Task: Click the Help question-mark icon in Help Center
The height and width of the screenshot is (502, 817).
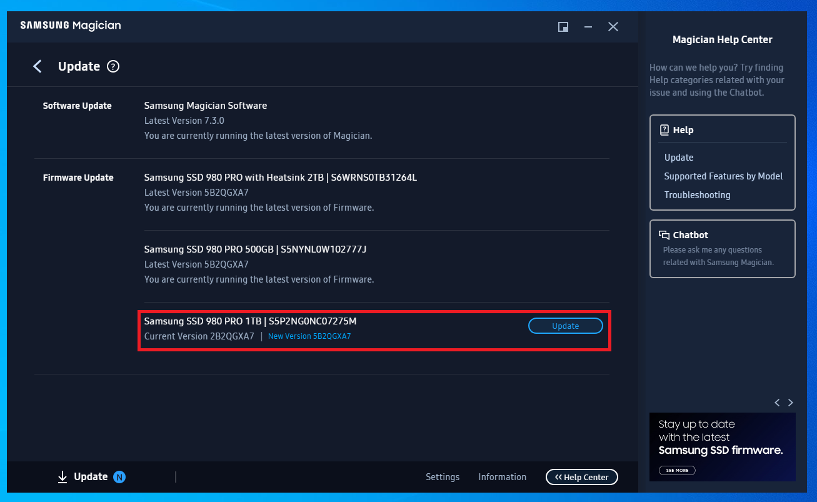Action: (x=664, y=129)
